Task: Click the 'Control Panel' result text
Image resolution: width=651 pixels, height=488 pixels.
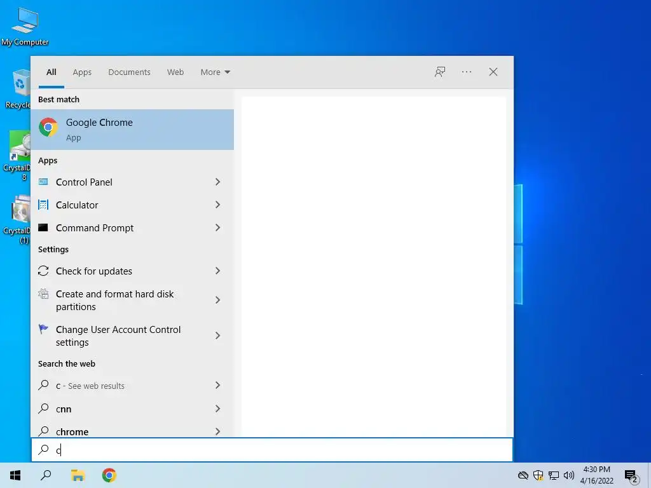Action: (x=84, y=182)
